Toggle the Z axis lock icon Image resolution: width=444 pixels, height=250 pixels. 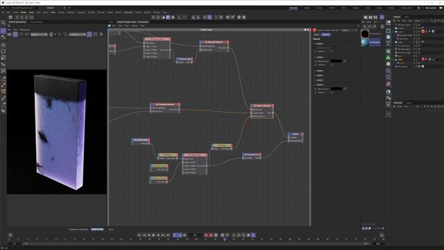26,17
